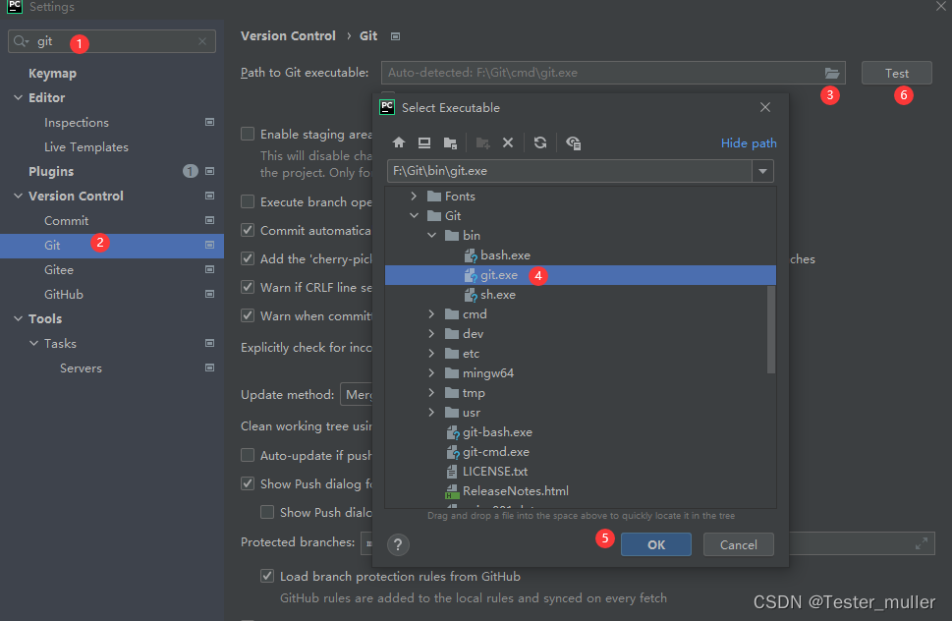Collapse the Version Control settings section
The width and height of the screenshot is (952, 621).
point(19,197)
